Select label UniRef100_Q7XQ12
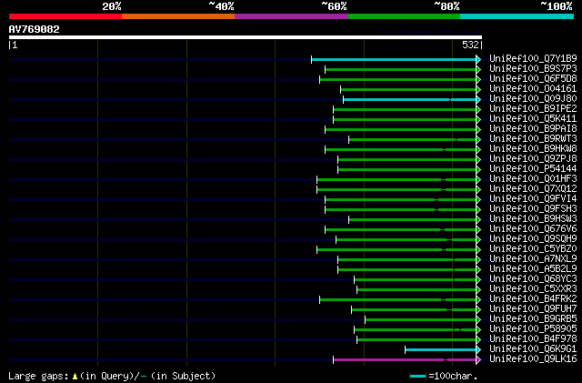The height and width of the screenshot is (383, 582). click(533, 188)
